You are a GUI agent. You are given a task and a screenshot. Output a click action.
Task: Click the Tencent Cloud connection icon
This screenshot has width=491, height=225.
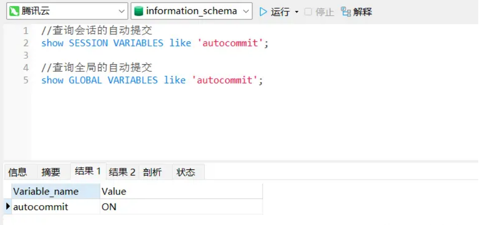point(14,11)
